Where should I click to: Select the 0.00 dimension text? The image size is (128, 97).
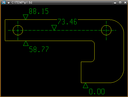[97, 91]
